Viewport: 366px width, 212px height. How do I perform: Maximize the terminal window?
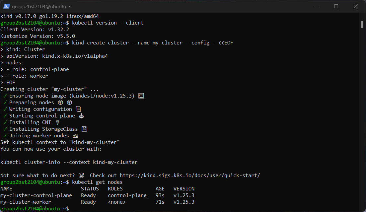[x=336, y=6]
